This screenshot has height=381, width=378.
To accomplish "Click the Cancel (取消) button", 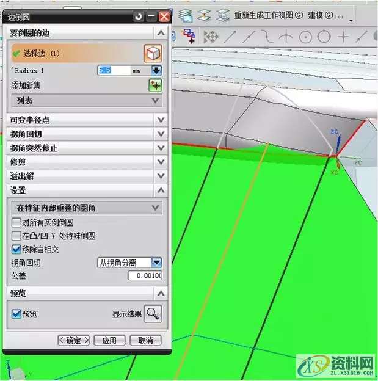I will pyautogui.click(x=145, y=340).
